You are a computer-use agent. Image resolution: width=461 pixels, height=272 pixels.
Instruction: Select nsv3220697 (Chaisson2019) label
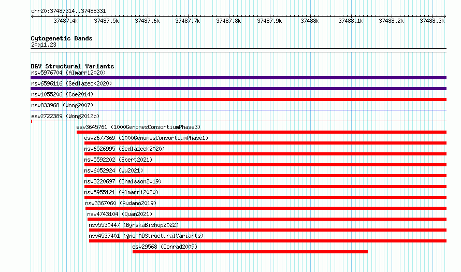123,181
